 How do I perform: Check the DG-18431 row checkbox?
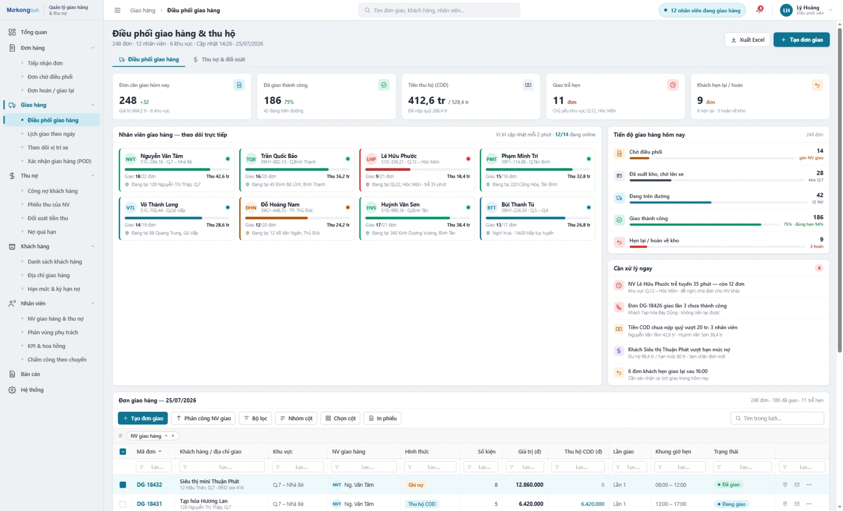click(x=123, y=504)
